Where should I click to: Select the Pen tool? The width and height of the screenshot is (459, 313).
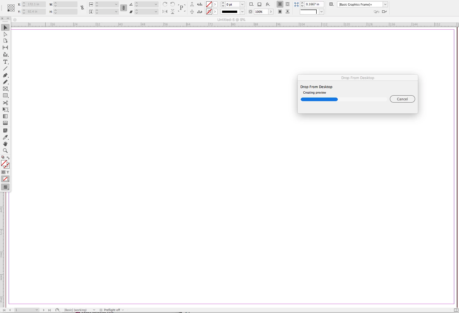(5, 75)
